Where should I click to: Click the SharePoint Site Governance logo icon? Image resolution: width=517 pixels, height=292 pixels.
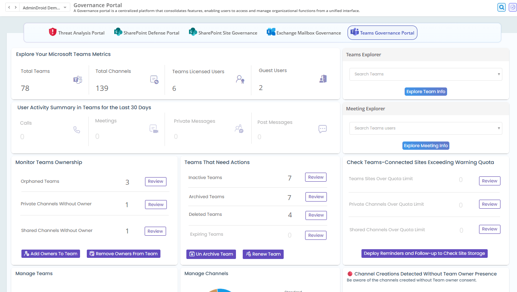[x=193, y=32]
